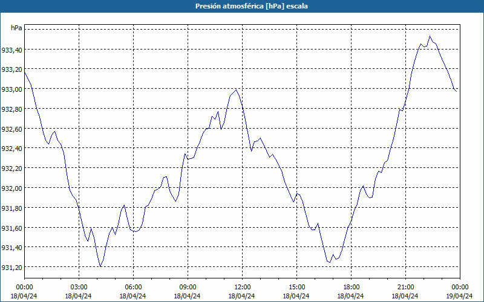Click the 933,00 y-axis label

coord(11,89)
